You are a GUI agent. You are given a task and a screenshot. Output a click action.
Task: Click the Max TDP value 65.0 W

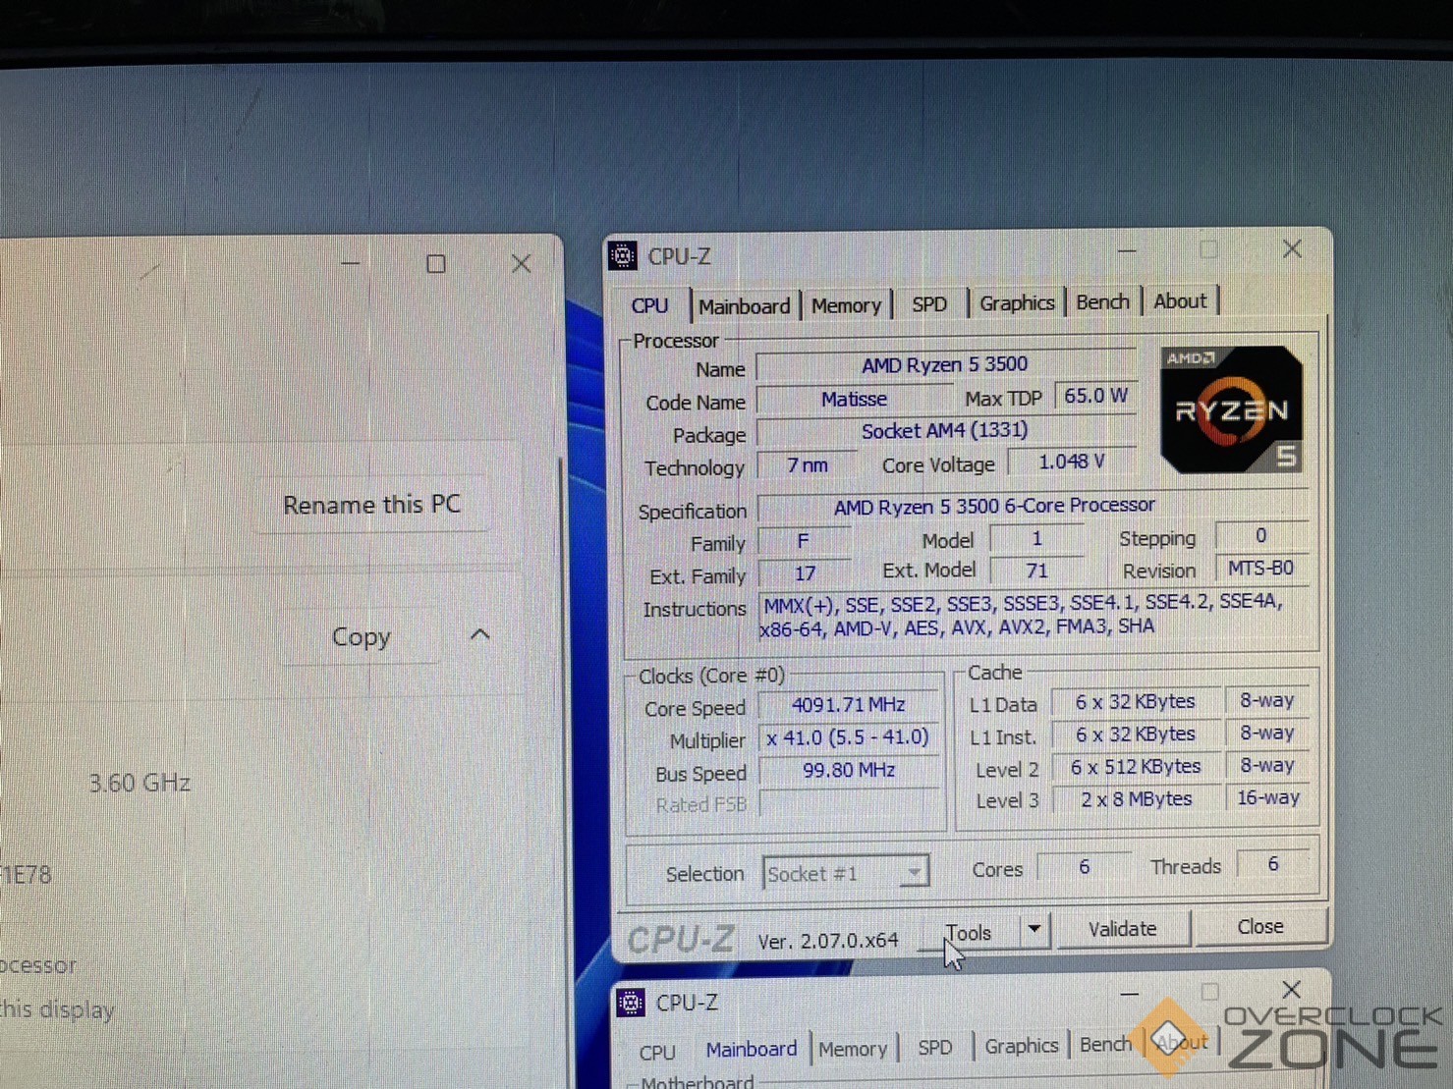tap(1095, 396)
